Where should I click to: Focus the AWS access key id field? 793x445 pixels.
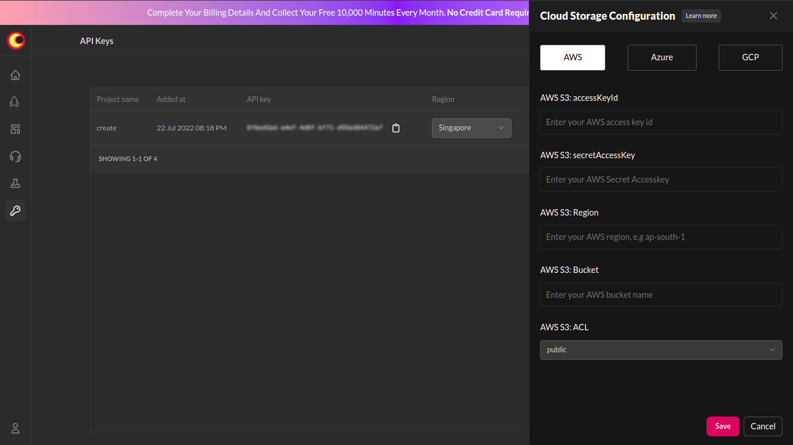click(661, 122)
